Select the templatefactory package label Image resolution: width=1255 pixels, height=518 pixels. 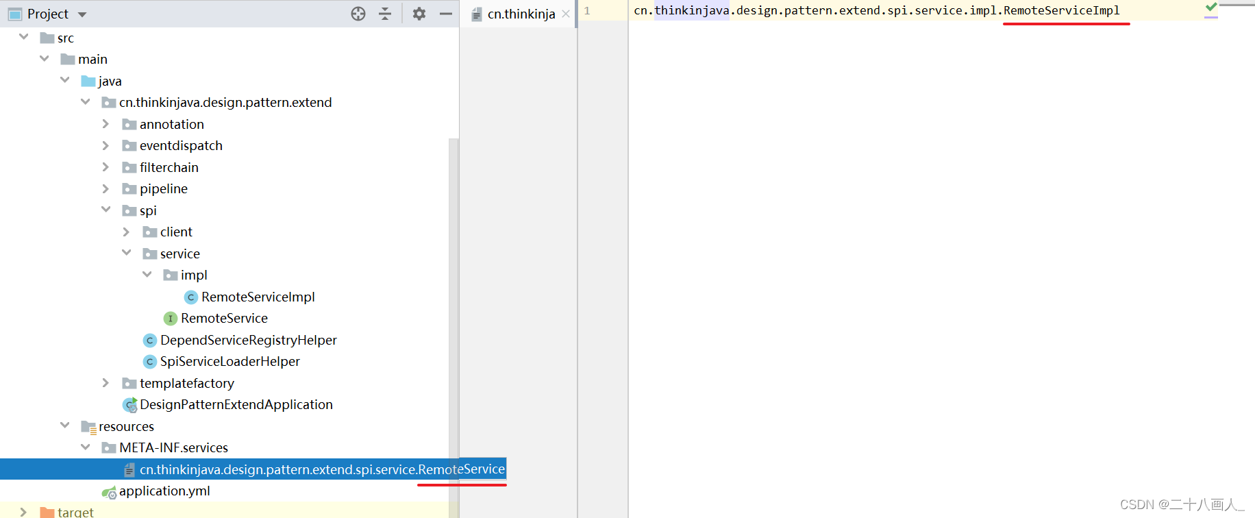coord(187,383)
